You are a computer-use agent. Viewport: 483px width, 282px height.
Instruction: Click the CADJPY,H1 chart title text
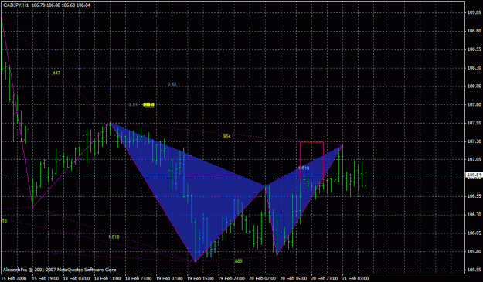(16, 5)
